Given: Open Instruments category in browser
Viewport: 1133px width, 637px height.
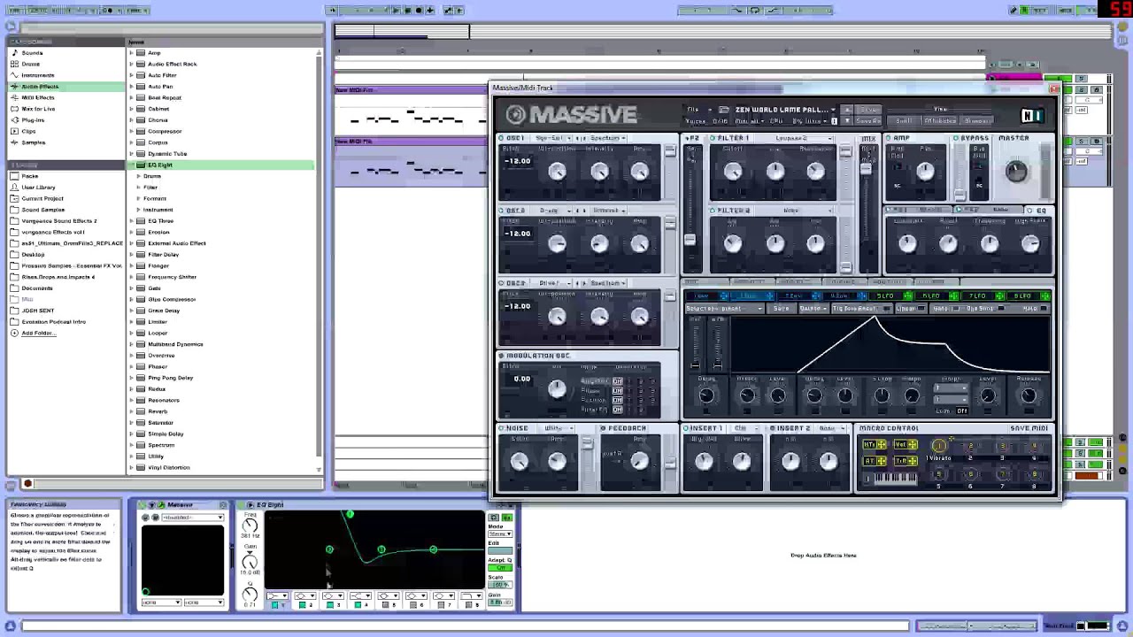Looking at the screenshot, I should point(38,75).
